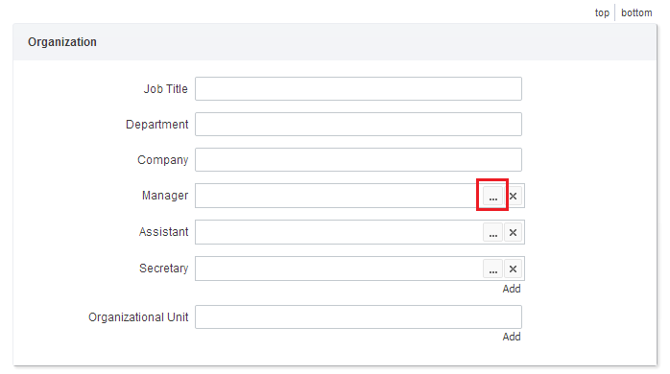Click the Company label
Viewport: 670px width, 374px height.
click(x=163, y=160)
